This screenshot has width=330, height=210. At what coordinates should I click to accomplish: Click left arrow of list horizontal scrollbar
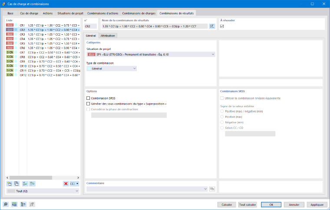(7, 177)
